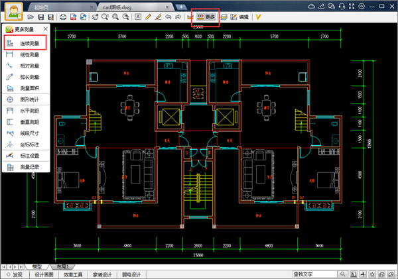The image size is (398, 279).
Task: Open 标注设置 annotation settings
Action: [28, 155]
